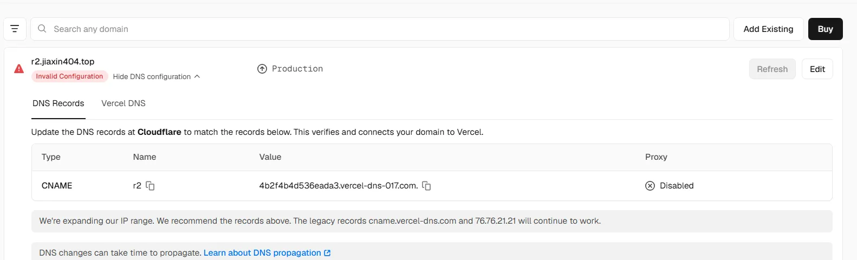Focus the Search any domain field

click(x=380, y=29)
